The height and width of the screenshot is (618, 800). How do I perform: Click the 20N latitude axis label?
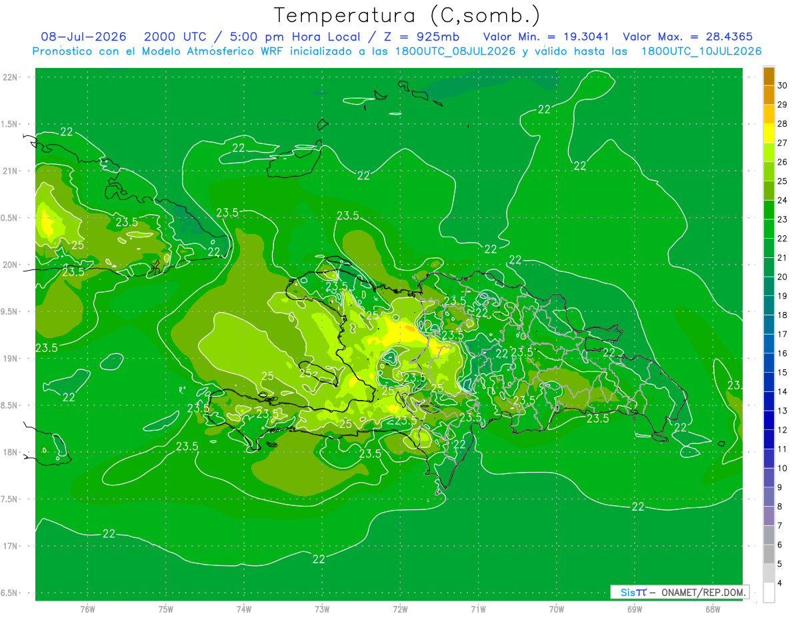[11, 265]
